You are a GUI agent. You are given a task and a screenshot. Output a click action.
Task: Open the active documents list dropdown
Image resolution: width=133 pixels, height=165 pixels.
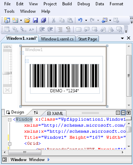122,38
